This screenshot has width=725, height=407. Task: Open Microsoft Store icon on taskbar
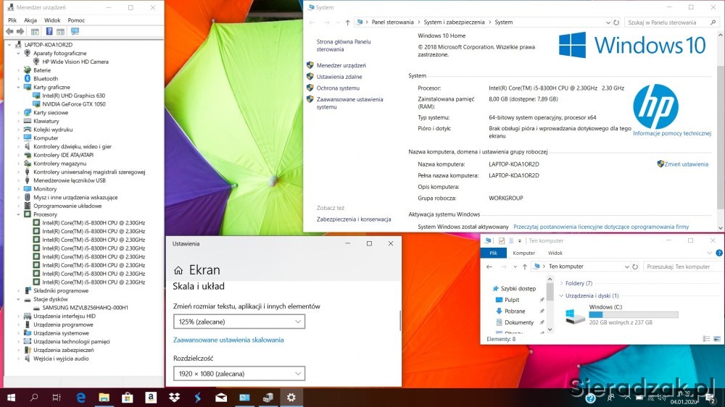point(127,398)
